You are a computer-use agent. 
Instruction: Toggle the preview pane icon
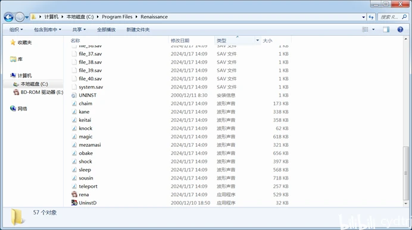386,29
